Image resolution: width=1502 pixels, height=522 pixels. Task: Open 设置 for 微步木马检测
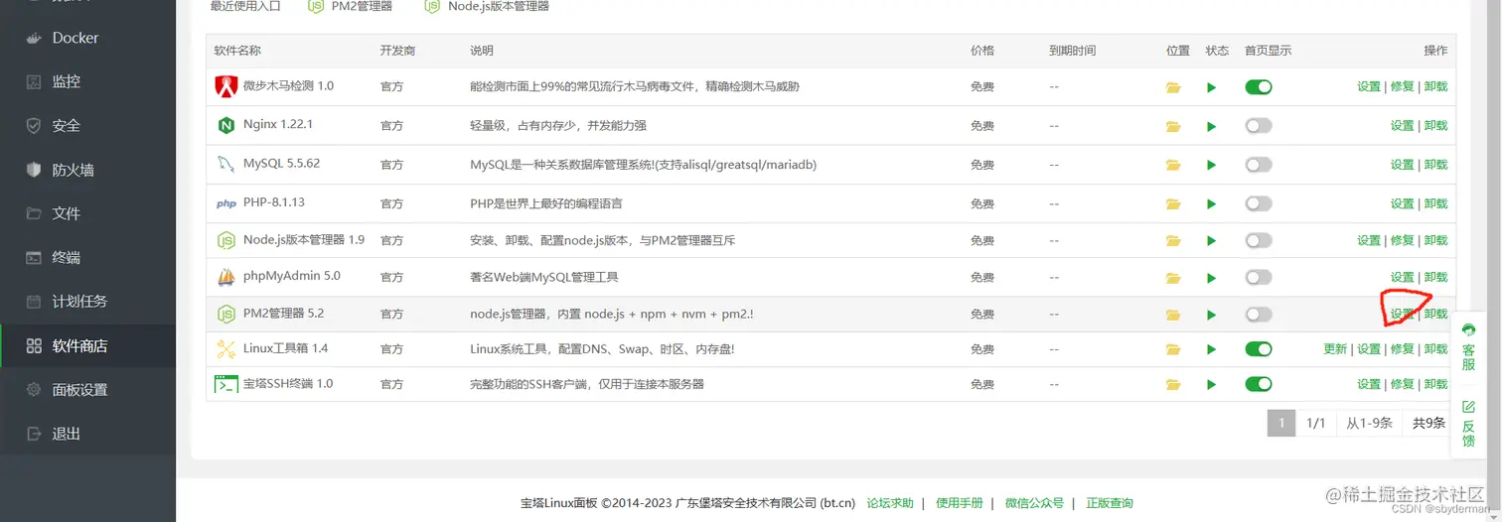(x=1369, y=87)
